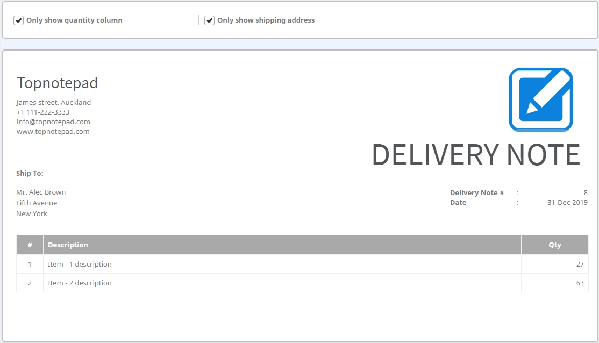
Task: Click the # column header
Action: 30,245
